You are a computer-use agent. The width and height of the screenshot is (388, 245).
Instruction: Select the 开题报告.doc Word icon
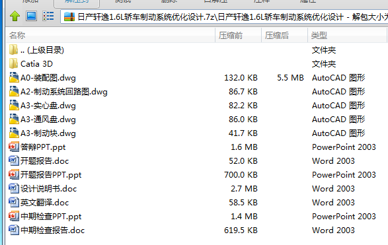14,160
